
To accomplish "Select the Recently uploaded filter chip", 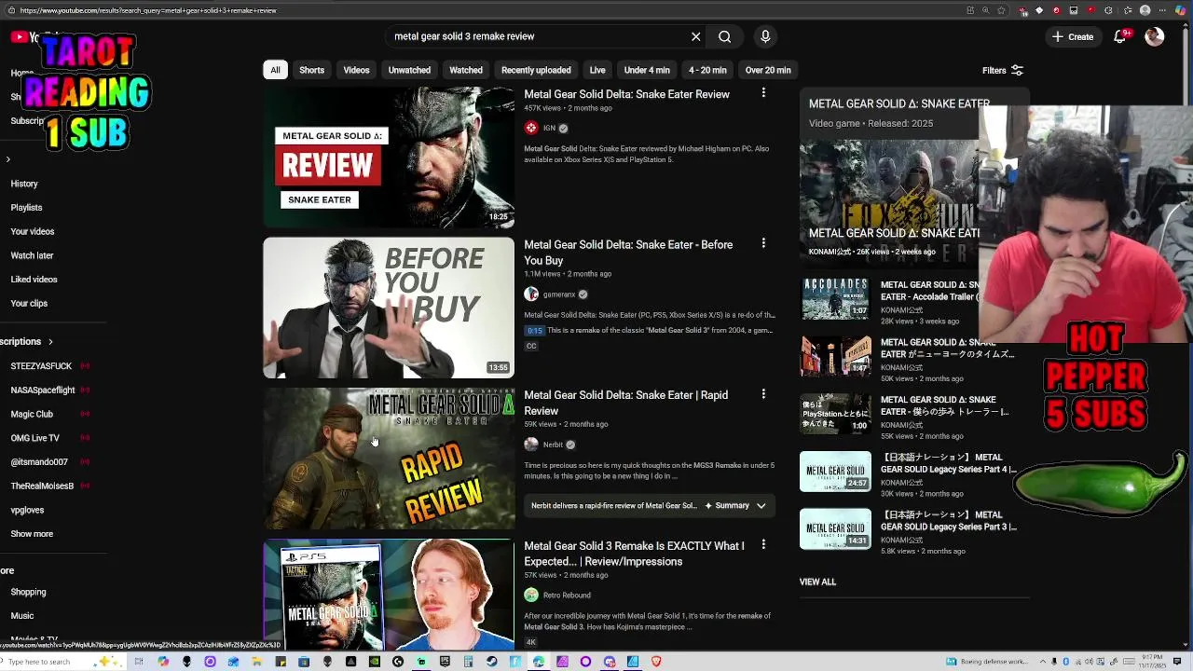I will 536,70.
